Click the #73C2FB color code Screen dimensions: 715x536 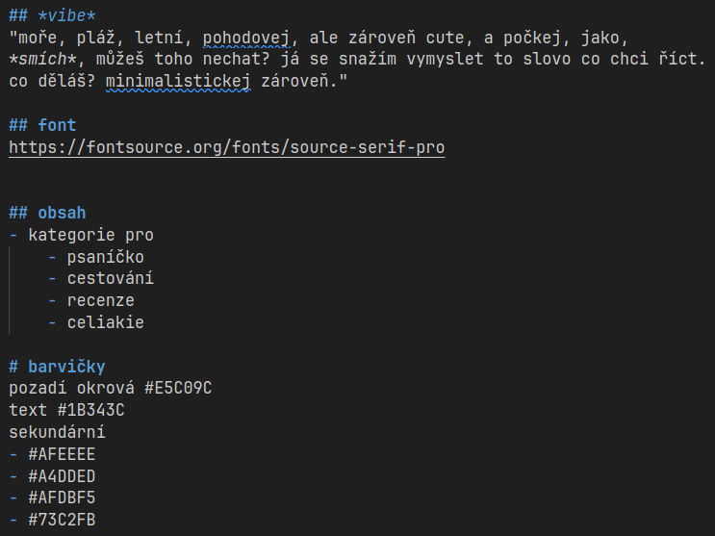[x=62, y=521]
